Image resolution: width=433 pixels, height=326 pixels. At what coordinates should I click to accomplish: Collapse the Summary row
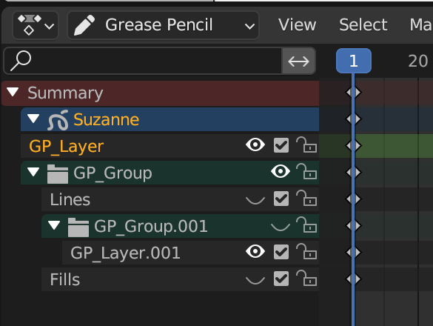[x=13, y=92]
